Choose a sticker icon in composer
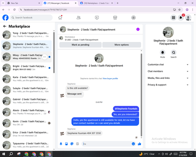The image size is (196, 157). click(x=72, y=144)
